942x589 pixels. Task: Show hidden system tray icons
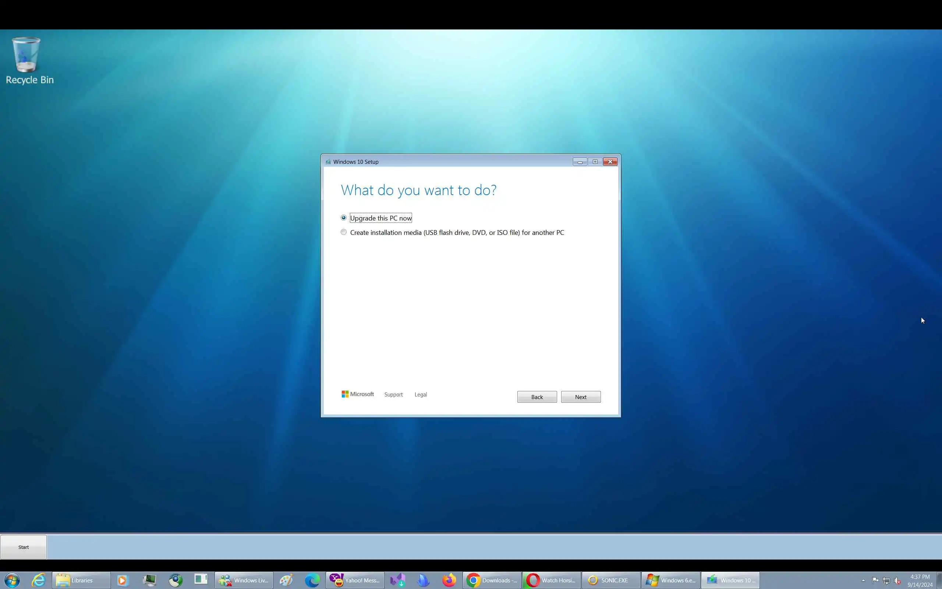coord(863,581)
